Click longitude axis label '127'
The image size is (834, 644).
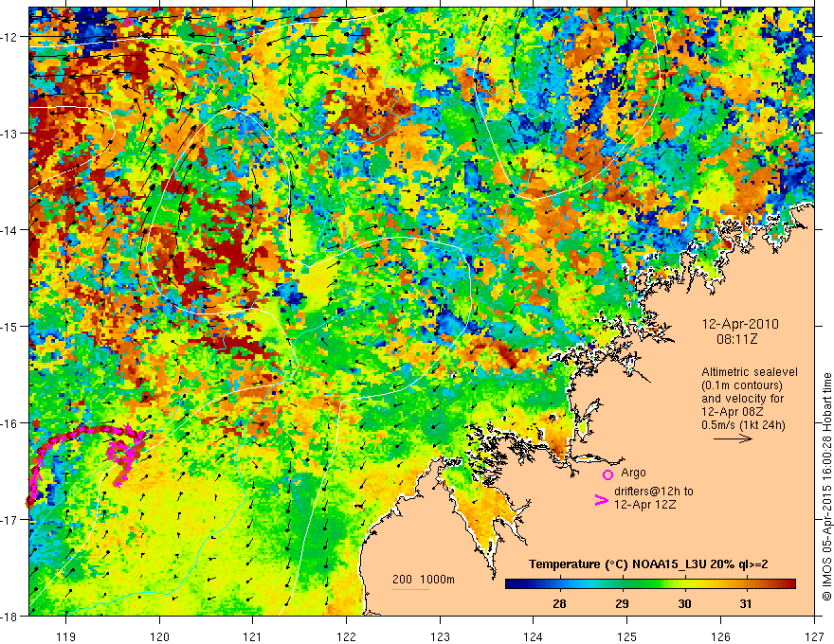tap(814, 636)
